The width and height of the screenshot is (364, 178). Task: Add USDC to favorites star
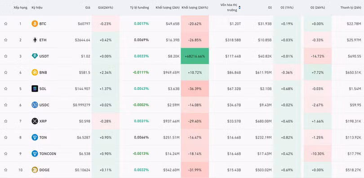(x=6, y=105)
